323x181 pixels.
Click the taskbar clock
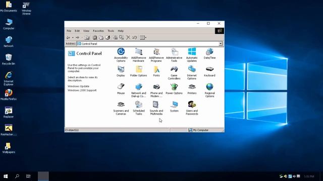(309, 176)
